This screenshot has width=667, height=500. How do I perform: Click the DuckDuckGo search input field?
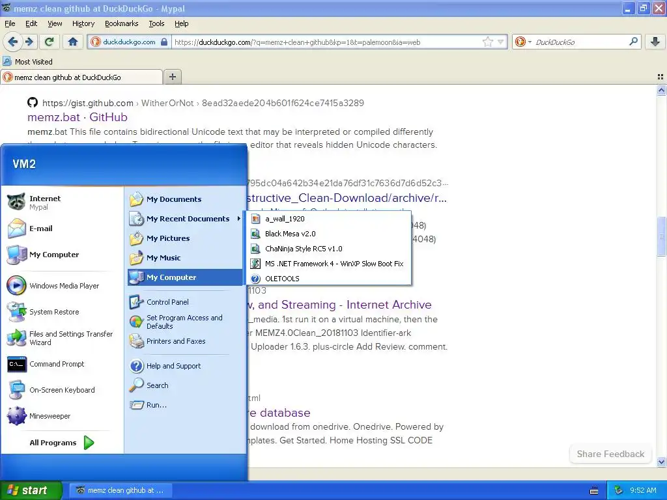point(580,42)
